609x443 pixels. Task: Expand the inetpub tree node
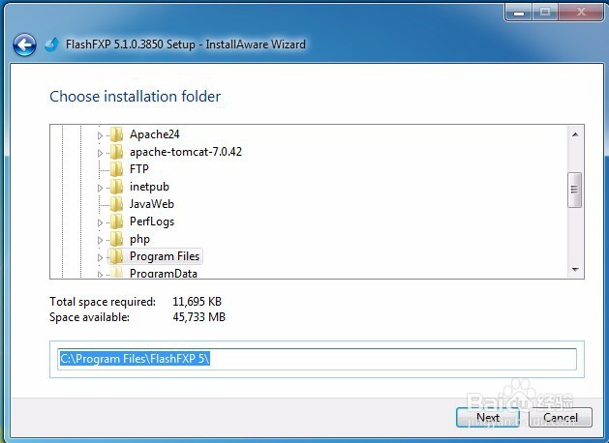100,188
